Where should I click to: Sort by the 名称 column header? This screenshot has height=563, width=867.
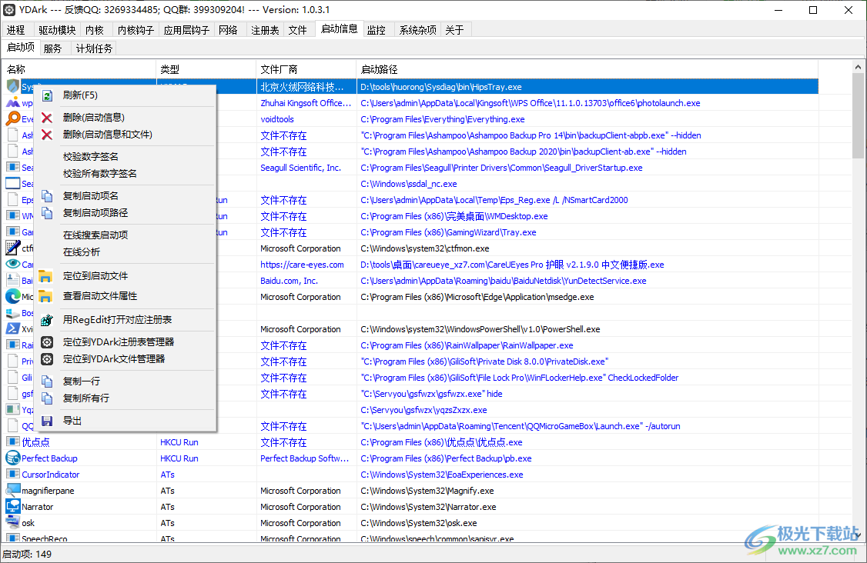point(79,70)
